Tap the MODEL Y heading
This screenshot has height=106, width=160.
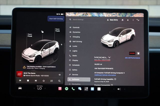tap(102, 57)
